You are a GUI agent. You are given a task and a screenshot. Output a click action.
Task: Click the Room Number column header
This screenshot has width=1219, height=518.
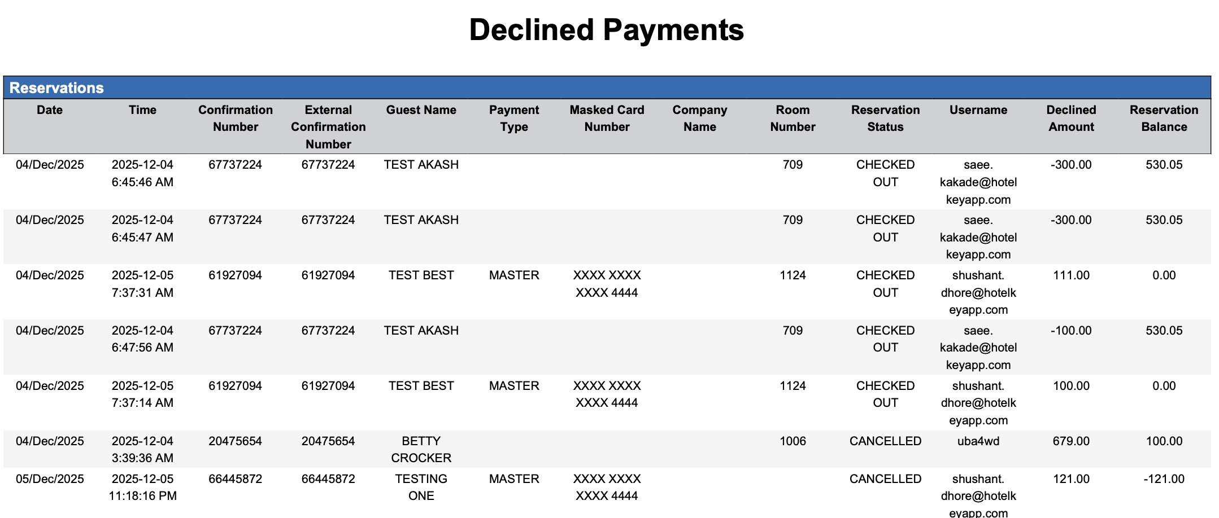[x=793, y=118]
